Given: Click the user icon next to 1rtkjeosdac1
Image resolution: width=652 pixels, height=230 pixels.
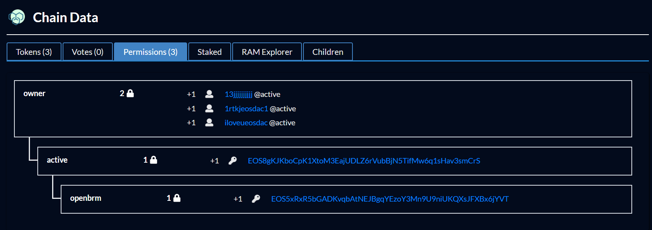Looking at the screenshot, I should [x=209, y=108].
